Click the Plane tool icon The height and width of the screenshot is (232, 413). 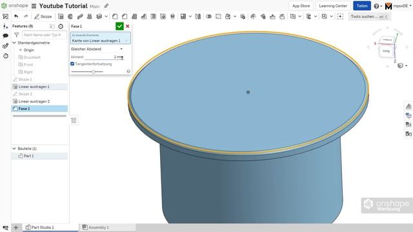293,17
